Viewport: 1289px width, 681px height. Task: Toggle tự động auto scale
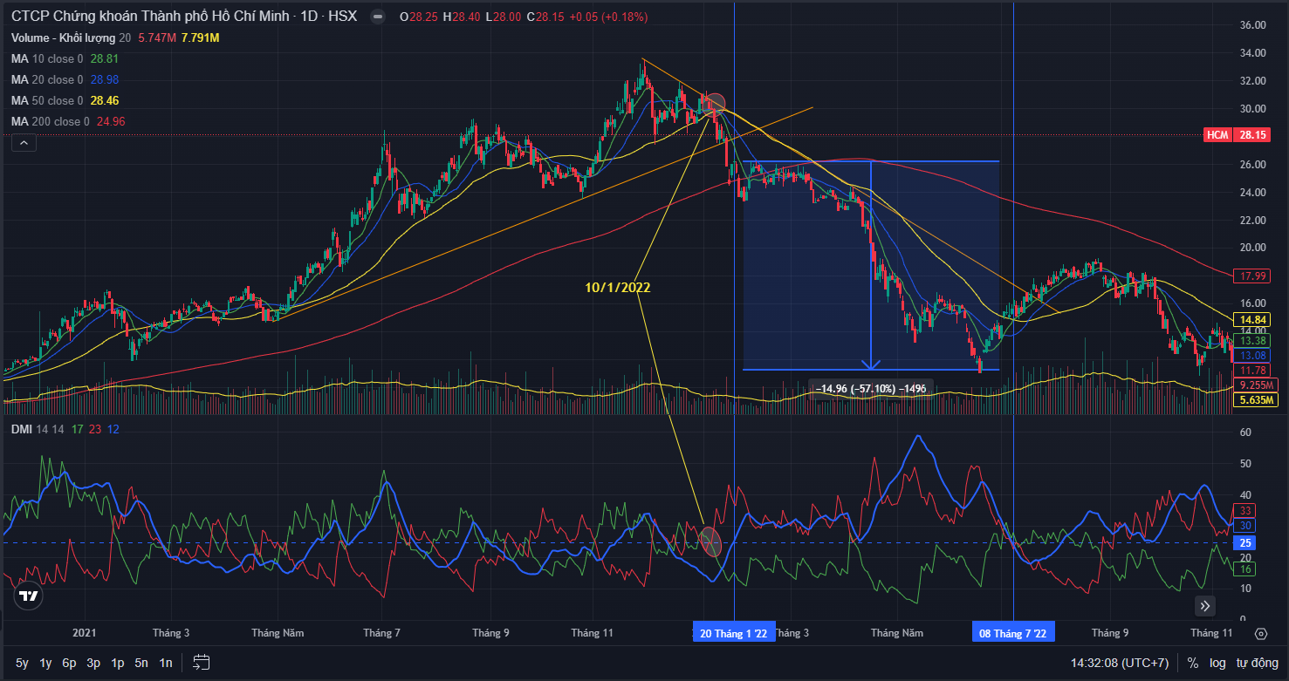click(1256, 663)
